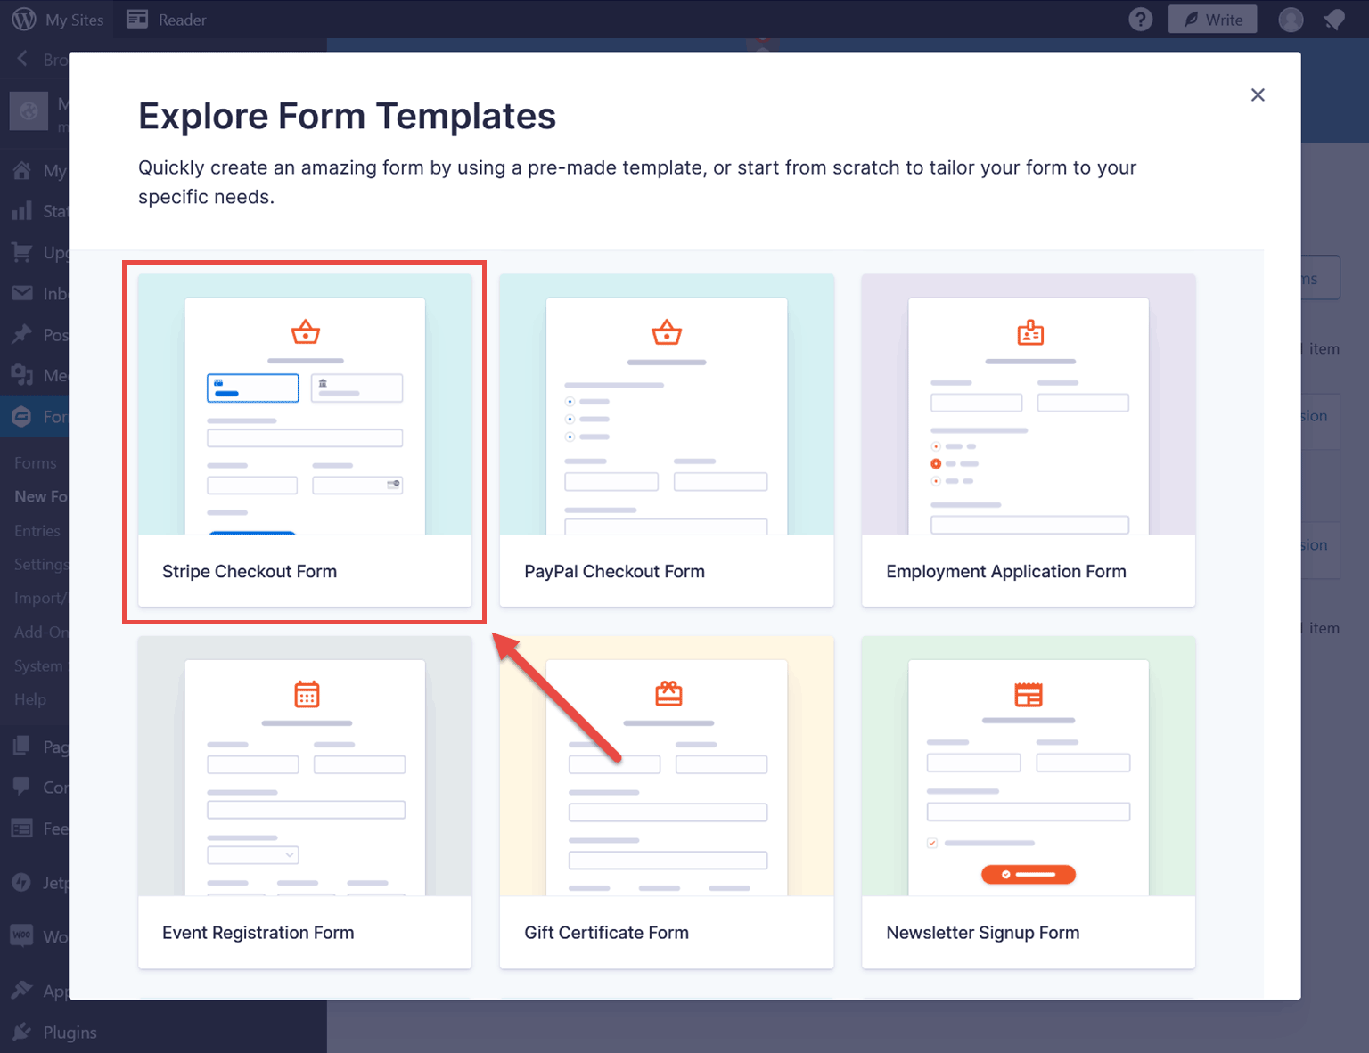The height and width of the screenshot is (1053, 1369).
Task: Open the notifications bell icon
Action: coord(1334,20)
